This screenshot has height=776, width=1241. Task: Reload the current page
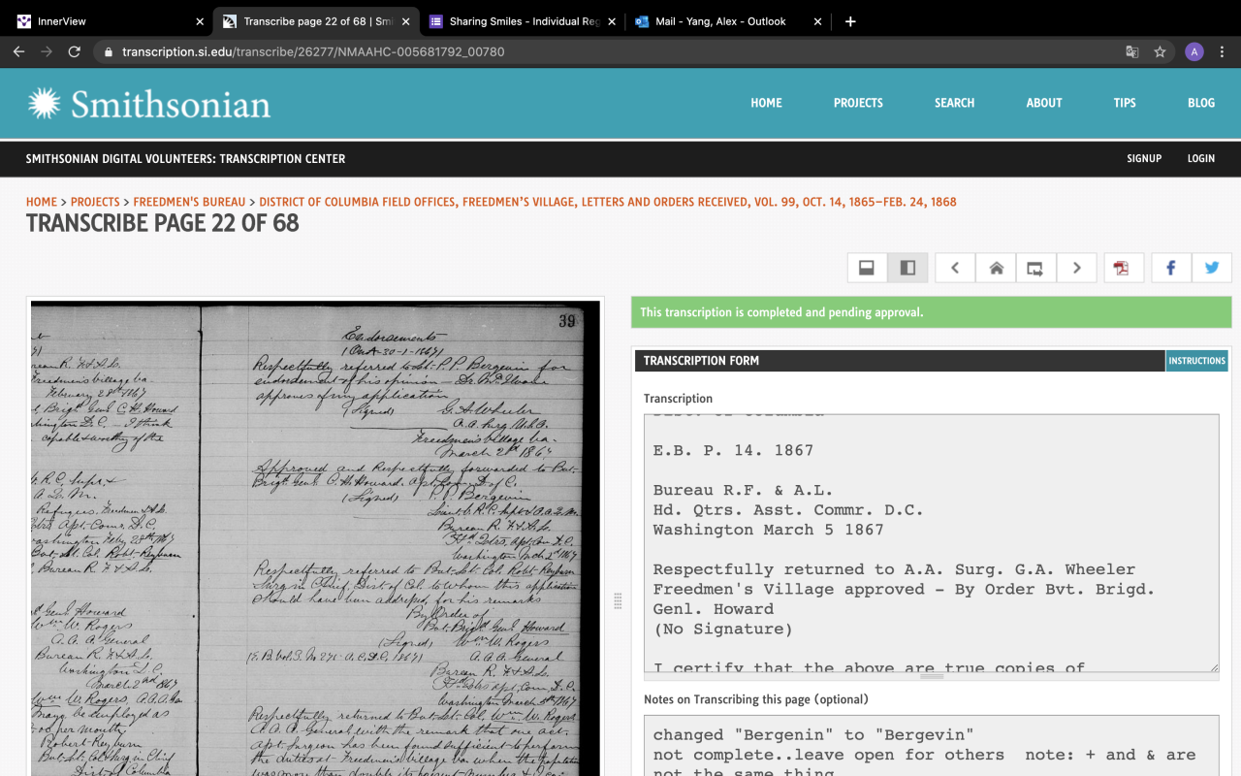pos(74,51)
